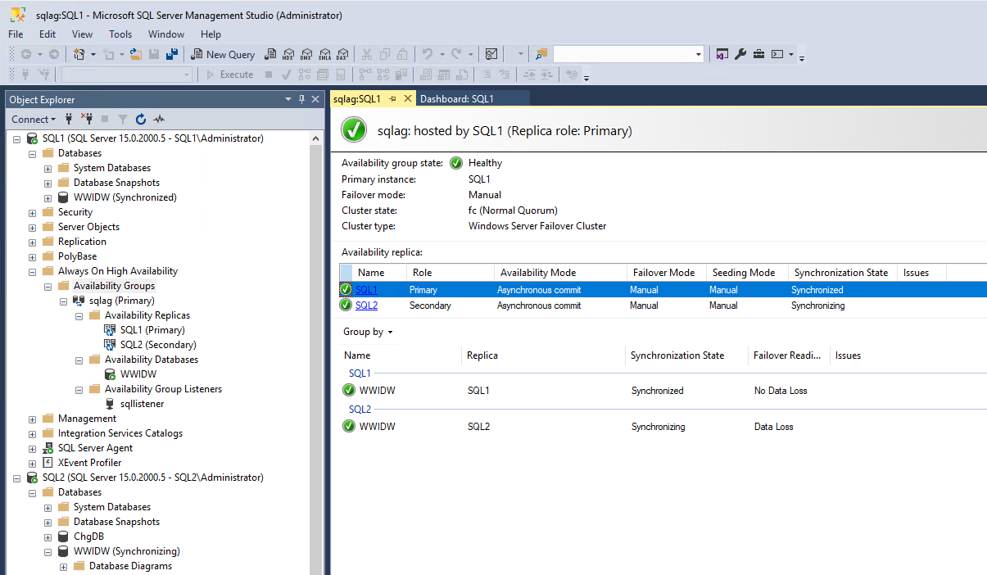Click the Disconnect icon in Object Explorer toolbar
The width and height of the screenshot is (987, 575).
(87, 119)
